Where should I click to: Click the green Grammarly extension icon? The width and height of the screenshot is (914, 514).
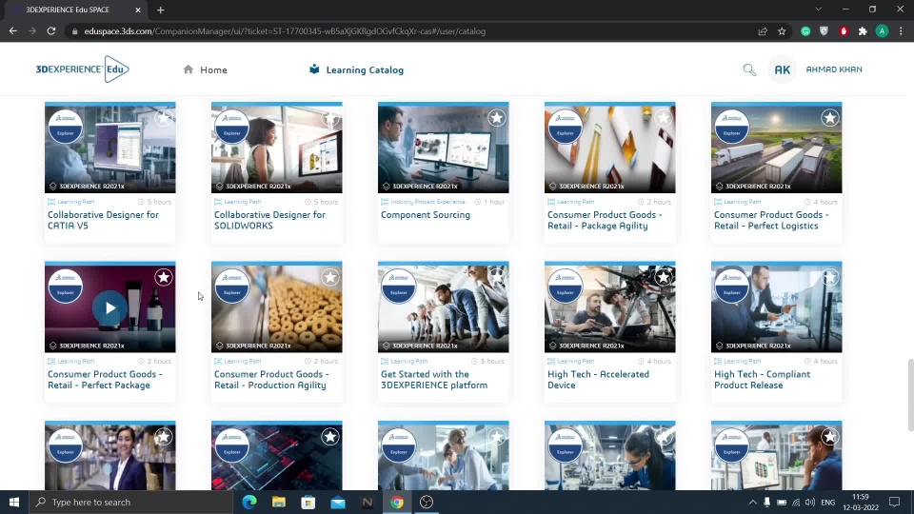click(x=805, y=31)
